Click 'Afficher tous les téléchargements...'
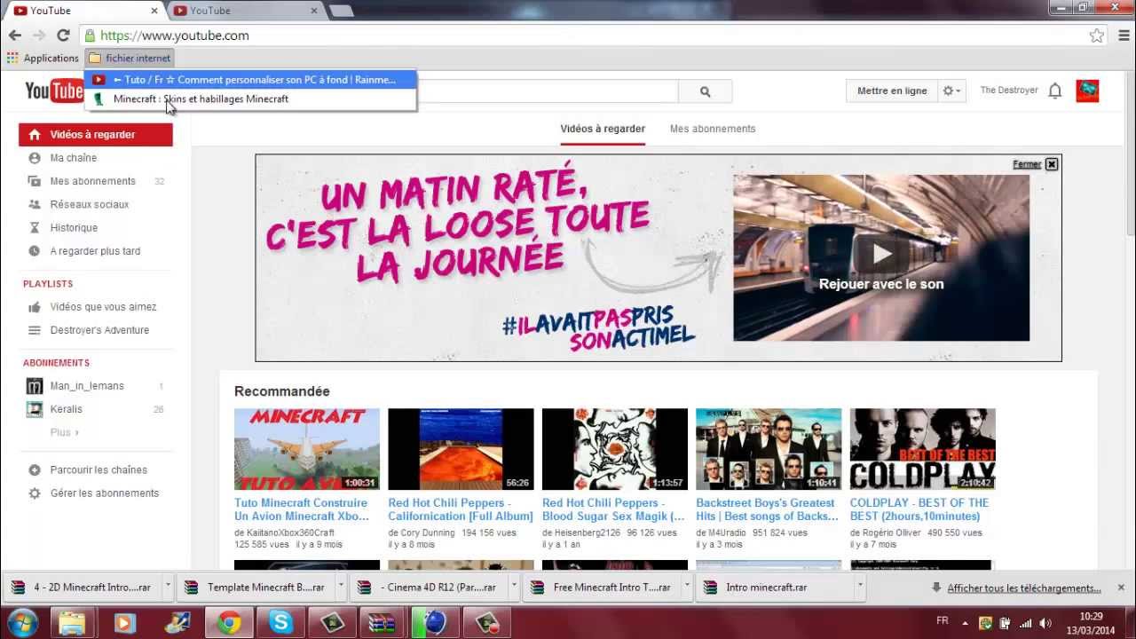This screenshot has height=639, width=1136. click(x=1023, y=588)
